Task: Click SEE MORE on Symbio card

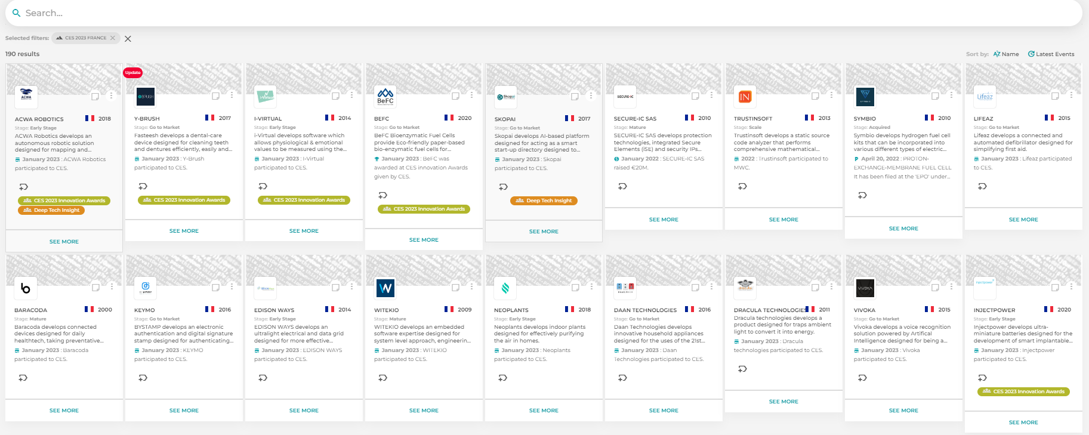Action: (x=903, y=229)
